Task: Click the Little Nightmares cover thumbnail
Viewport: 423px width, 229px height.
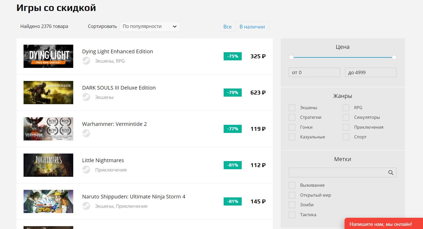Action: tap(48, 165)
